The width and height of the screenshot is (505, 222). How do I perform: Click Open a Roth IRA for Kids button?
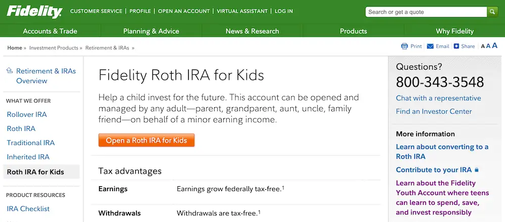click(x=146, y=140)
